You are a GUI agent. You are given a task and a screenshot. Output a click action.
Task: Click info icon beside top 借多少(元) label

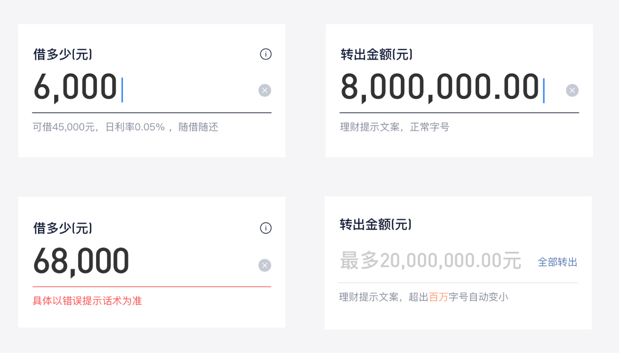coord(266,54)
